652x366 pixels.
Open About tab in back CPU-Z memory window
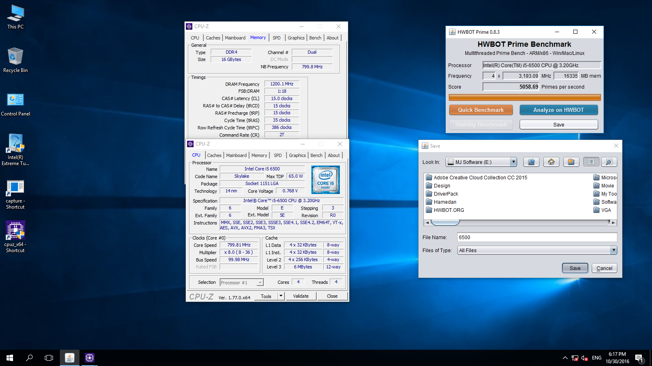(x=333, y=38)
